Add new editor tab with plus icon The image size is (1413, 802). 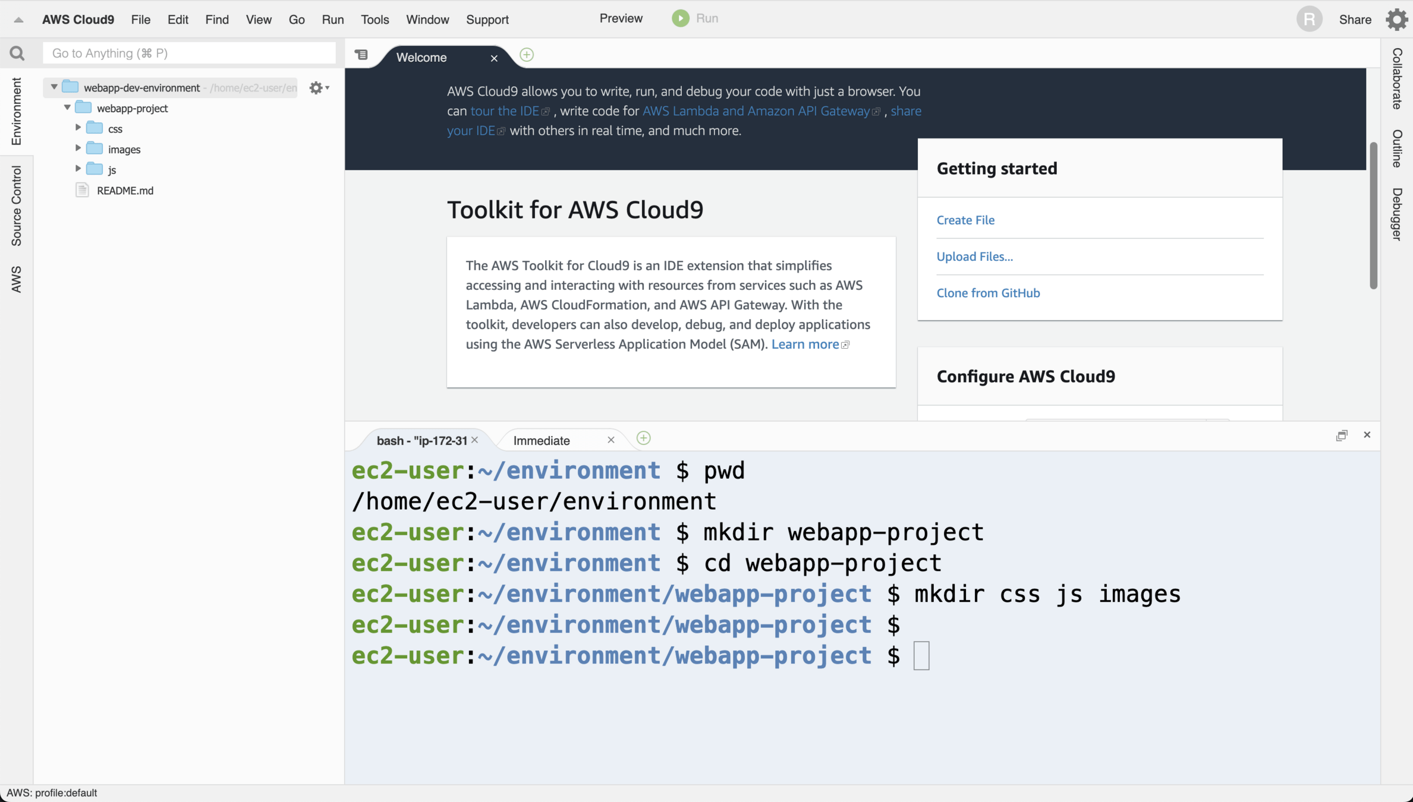[527, 55]
